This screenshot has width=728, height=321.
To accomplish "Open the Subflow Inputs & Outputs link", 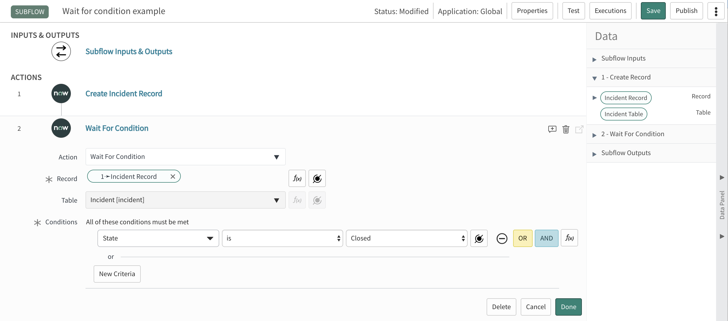I will (129, 52).
